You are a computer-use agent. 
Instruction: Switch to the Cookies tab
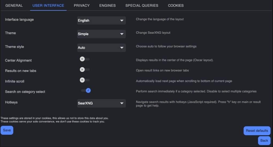click(x=176, y=5)
